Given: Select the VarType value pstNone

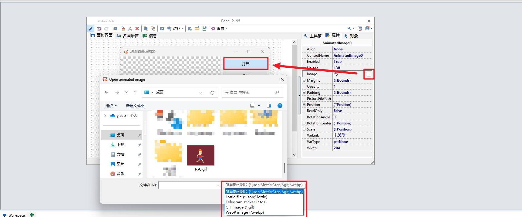Looking at the screenshot, I should (x=352, y=142).
